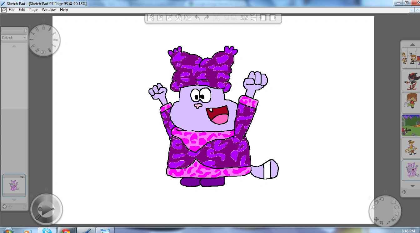This screenshot has width=420, height=233.
Task: Click the undo arrow in top toolbar
Action: point(197,18)
